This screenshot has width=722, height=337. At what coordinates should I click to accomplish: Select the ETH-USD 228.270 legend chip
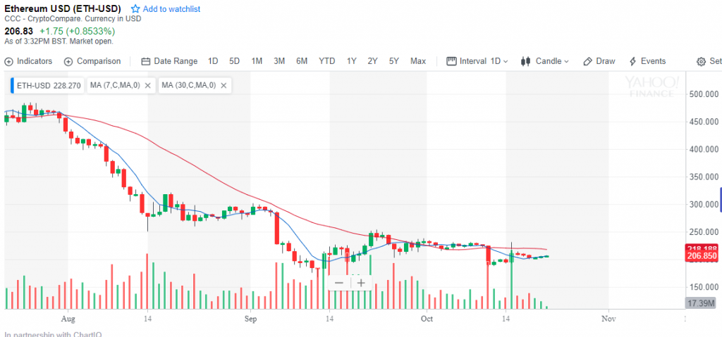(47, 85)
